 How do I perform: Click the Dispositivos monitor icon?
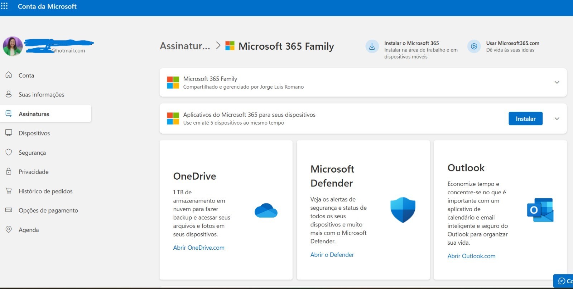click(x=9, y=133)
